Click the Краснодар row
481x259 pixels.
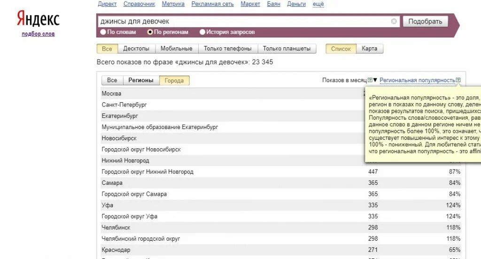click(281, 250)
